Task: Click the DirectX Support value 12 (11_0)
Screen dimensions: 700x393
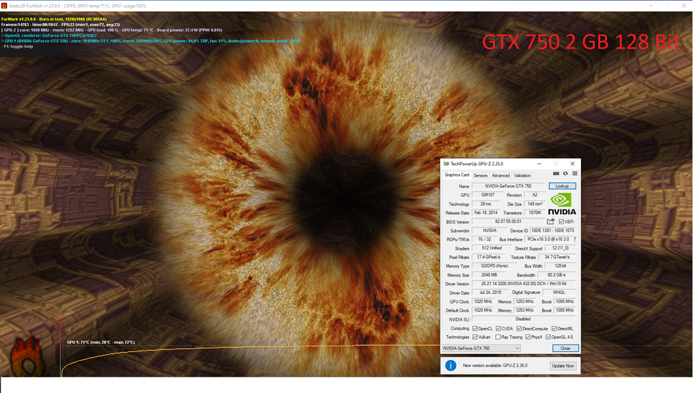Action: point(561,248)
